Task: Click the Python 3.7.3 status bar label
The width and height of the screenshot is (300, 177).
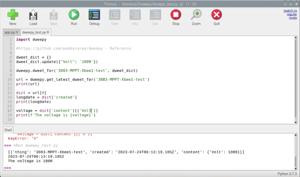Action: [287, 174]
